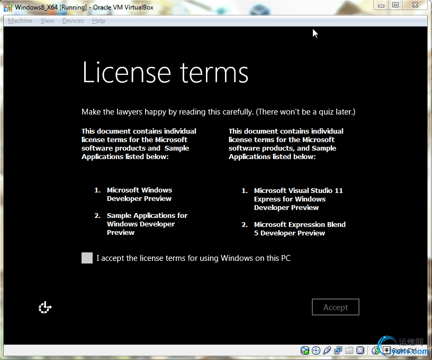Screen dimensions: 432x360
Task: Click 'Microsoft Visual Studio 11 Express' list entry
Action: 298,199
